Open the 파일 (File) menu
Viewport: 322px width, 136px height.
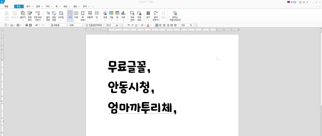point(6,6)
